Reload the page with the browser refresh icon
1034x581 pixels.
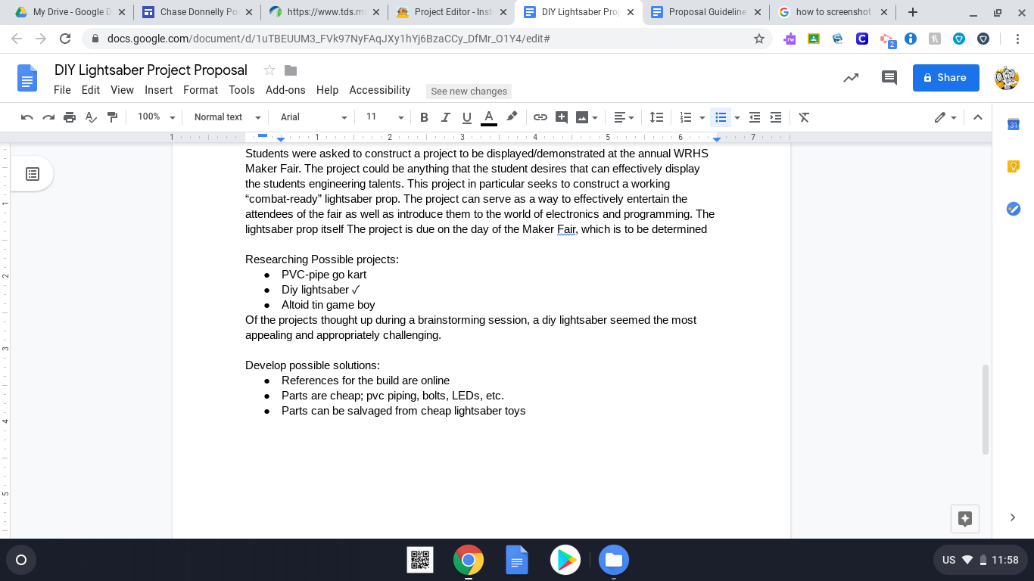click(x=65, y=39)
